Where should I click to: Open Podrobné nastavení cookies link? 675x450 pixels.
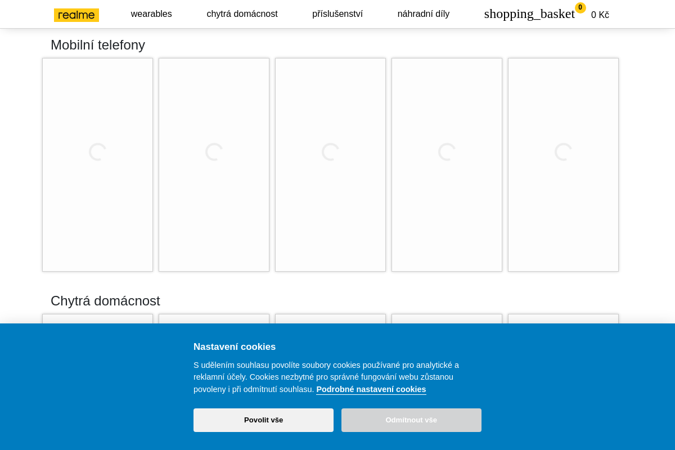point(371,389)
